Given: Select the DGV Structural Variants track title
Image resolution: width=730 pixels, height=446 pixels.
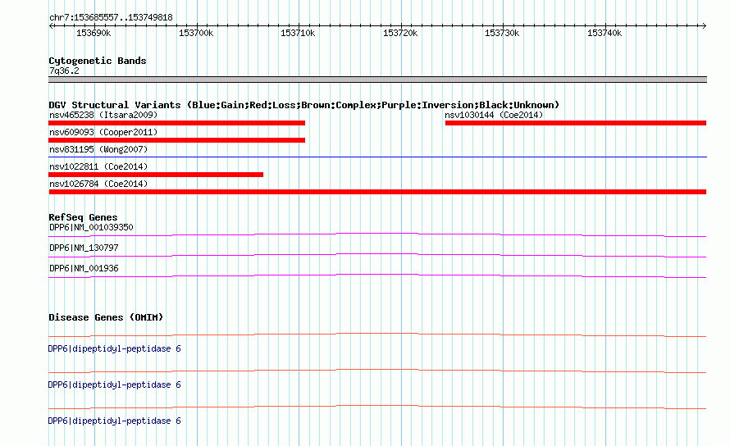Looking at the screenshot, I should coord(303,105).
